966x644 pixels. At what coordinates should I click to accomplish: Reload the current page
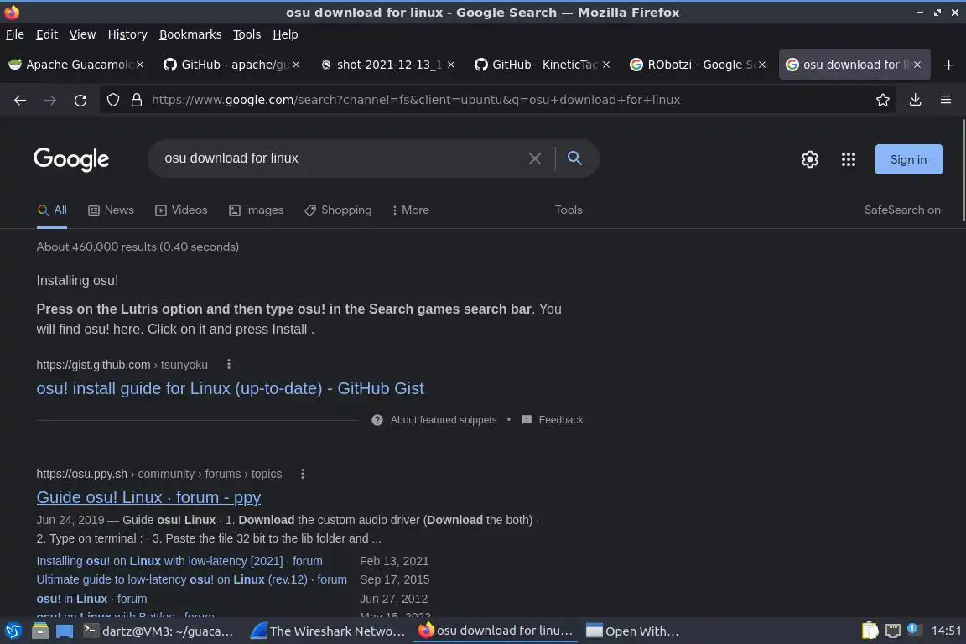(x=80, y=100)
